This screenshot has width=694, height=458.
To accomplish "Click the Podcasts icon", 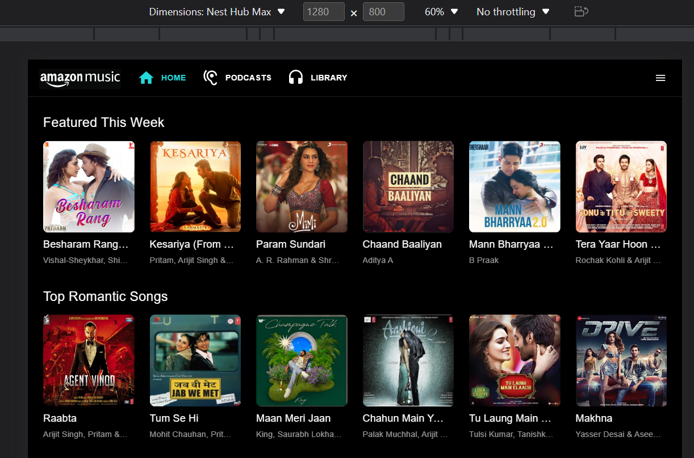I will coord(210,78).
